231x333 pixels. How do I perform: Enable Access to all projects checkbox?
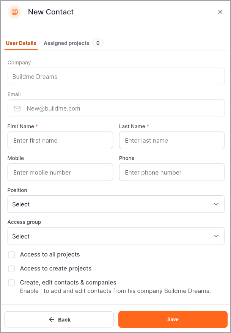[12, 254]
